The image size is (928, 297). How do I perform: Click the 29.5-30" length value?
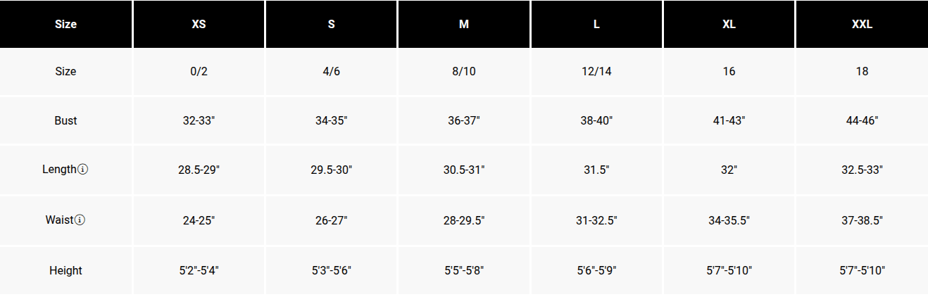coord(331,170)
